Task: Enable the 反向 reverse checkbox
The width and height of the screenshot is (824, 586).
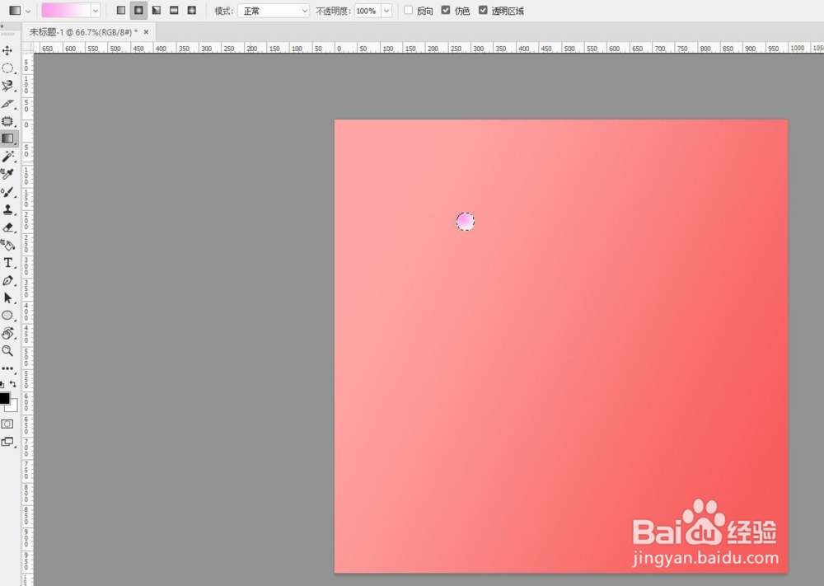Action: click(x=409, y=11)
